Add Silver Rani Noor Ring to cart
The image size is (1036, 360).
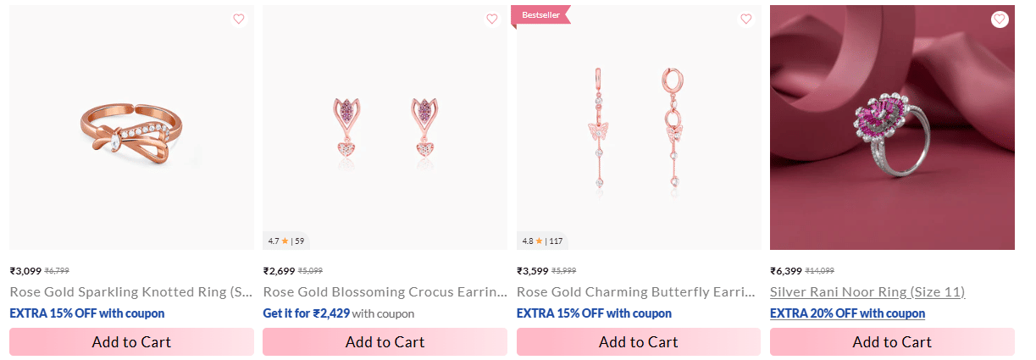tap(891, 342)
